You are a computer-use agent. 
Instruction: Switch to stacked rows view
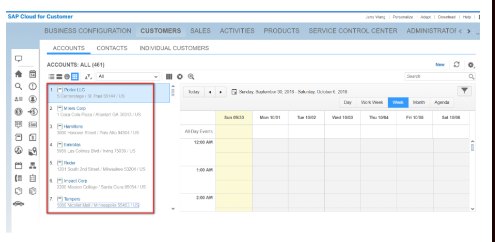point(59,76)
